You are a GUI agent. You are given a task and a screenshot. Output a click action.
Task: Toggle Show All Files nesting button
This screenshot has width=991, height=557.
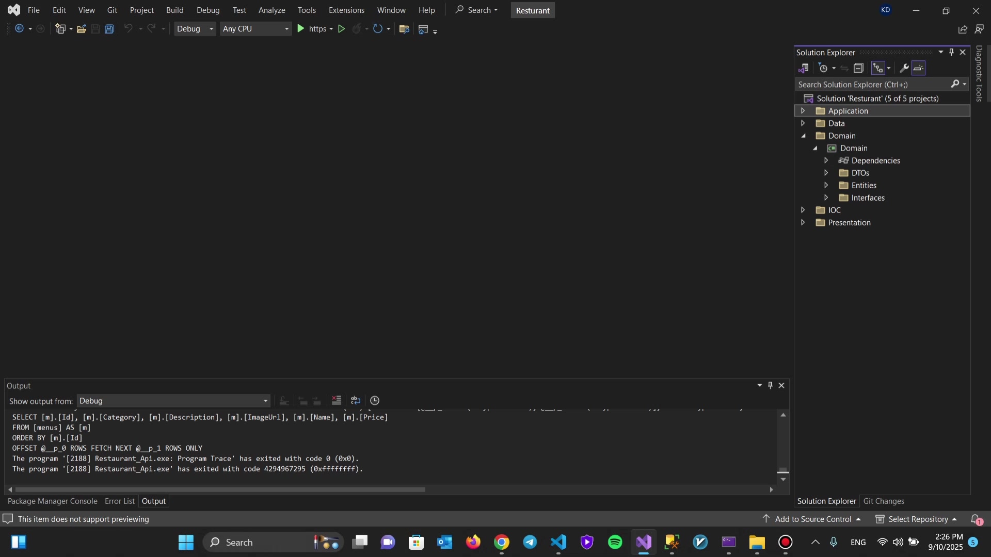[x=878, y=68]
